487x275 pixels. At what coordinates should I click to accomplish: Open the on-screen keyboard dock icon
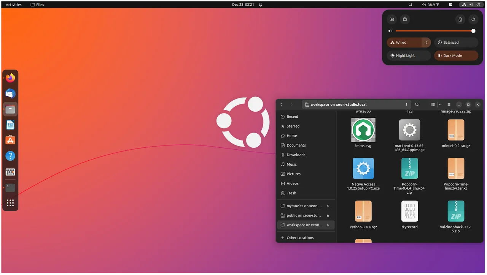click(10, 172)
